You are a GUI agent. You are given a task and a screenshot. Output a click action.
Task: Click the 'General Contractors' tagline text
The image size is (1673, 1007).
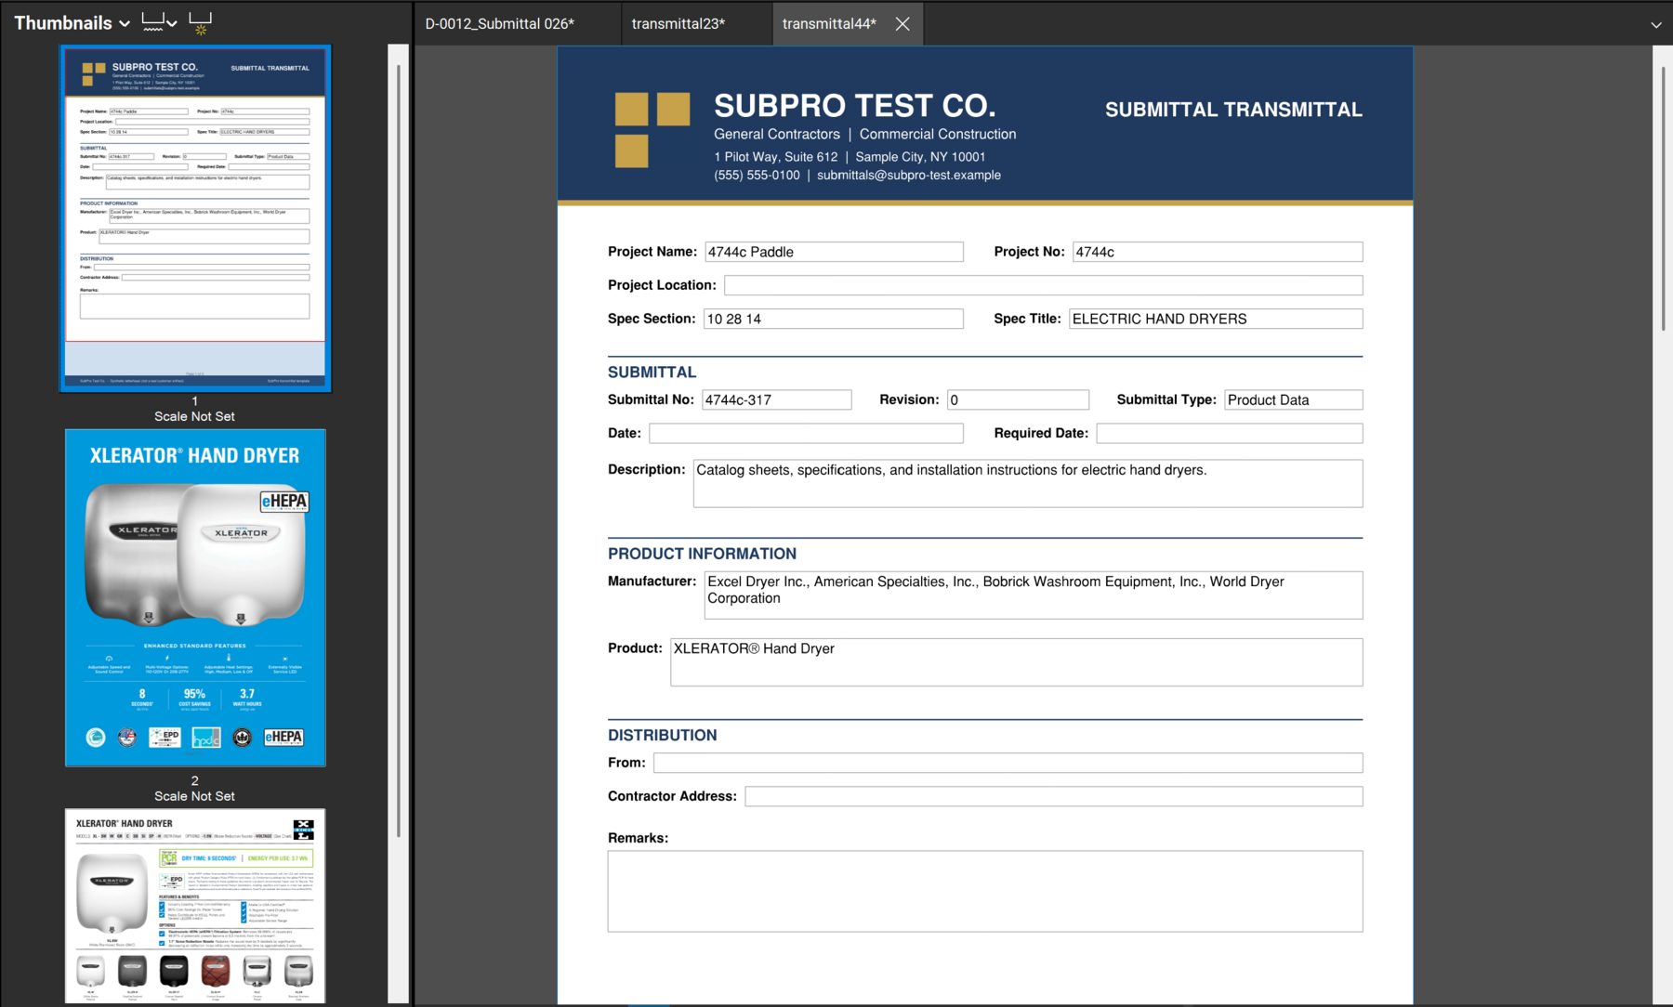776,134
